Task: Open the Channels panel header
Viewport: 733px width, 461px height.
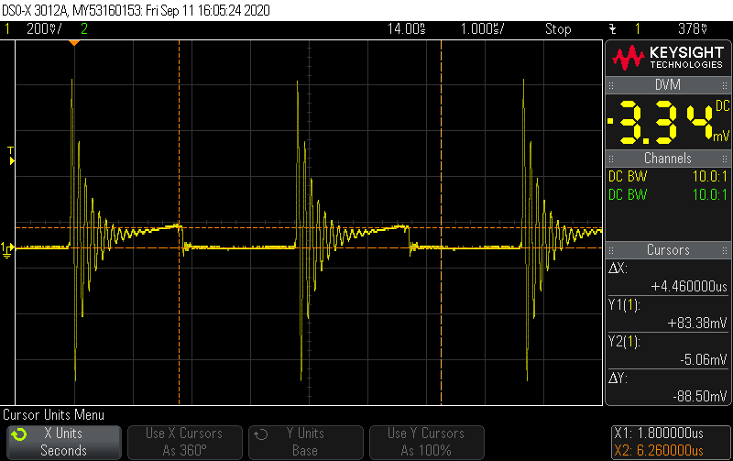Action: pyautogui.click(x=668, y=158)
